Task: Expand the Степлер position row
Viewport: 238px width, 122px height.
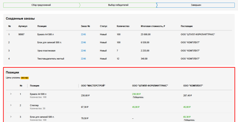Action: pyautogui.click(x=11, y=105)
